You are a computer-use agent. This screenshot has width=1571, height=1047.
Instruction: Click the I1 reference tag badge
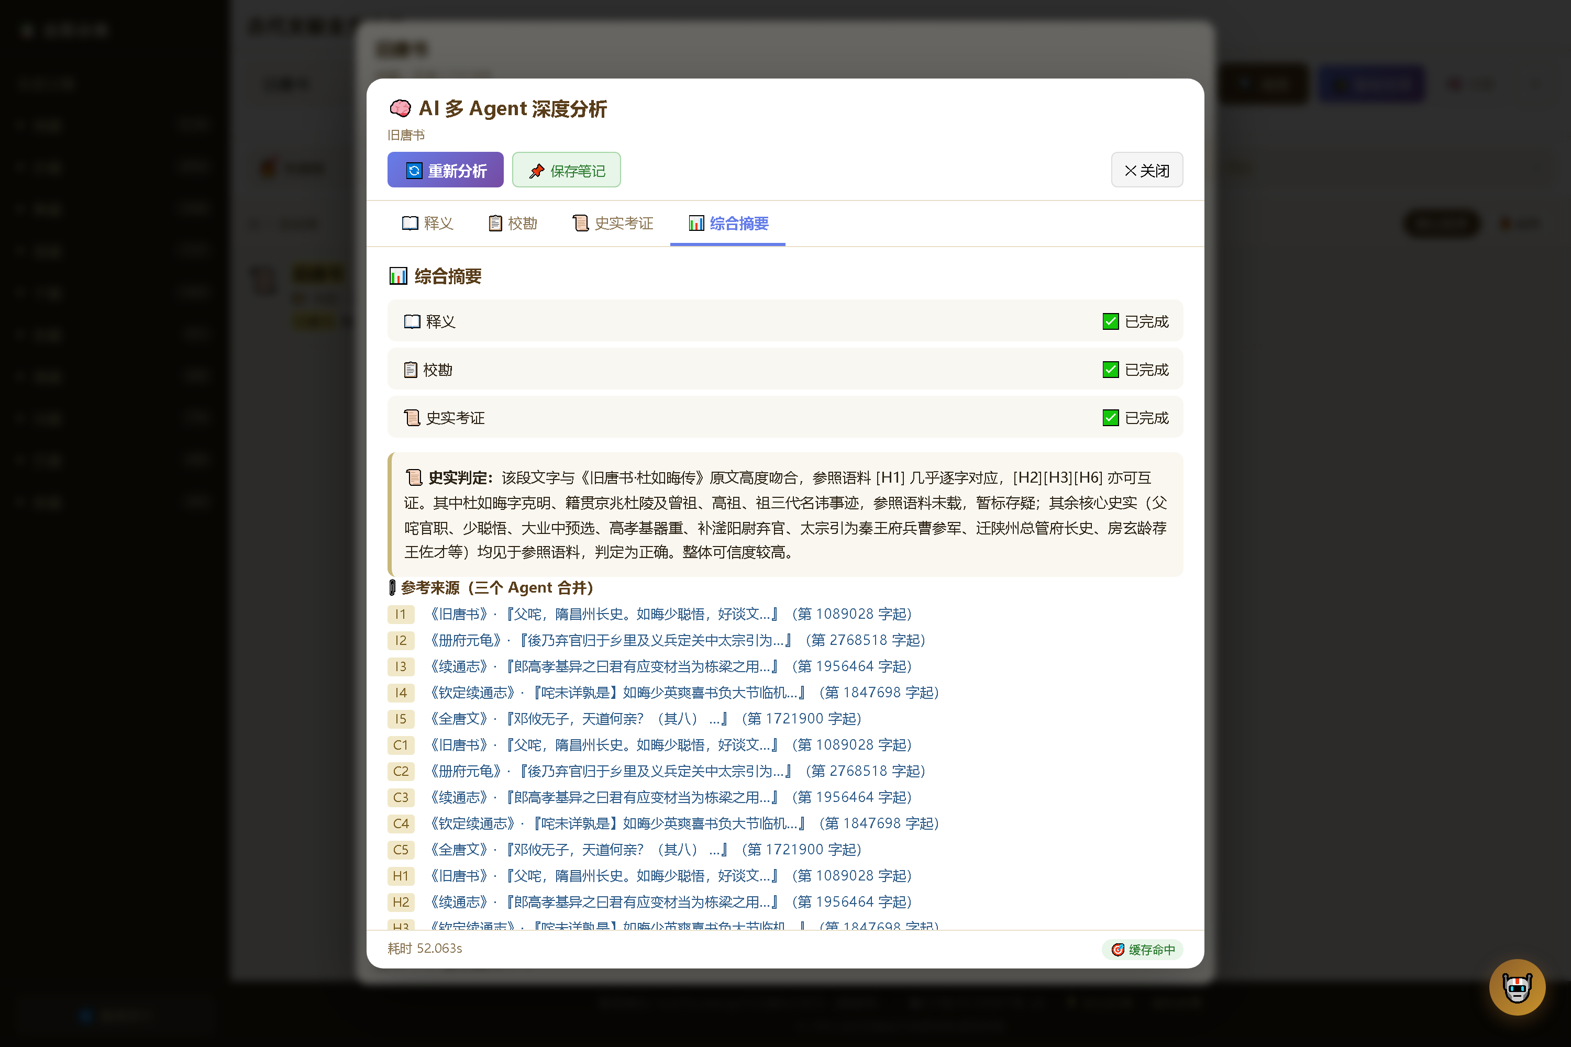coord(401,614)
